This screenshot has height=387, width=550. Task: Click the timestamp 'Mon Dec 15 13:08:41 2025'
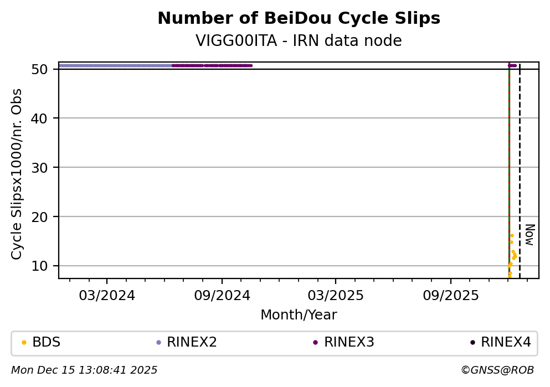coord(84,370)
